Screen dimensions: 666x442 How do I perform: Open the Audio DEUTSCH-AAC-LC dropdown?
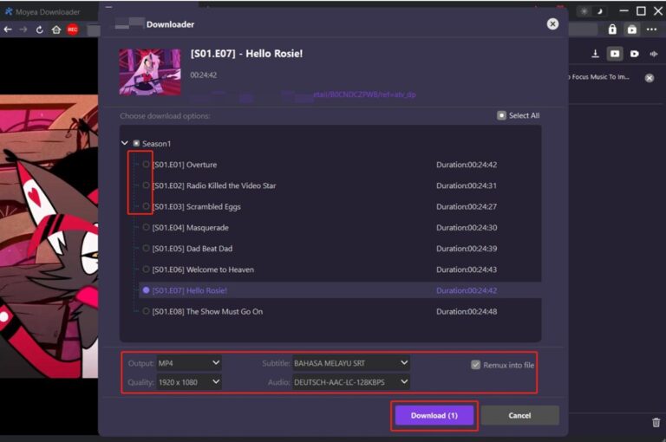tap(350, 381)
